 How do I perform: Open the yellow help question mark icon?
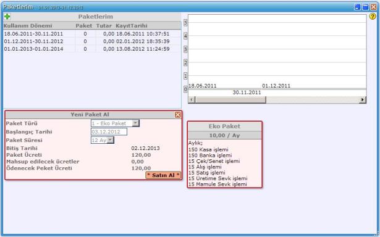pyautogui.click(x=373, y=17)
